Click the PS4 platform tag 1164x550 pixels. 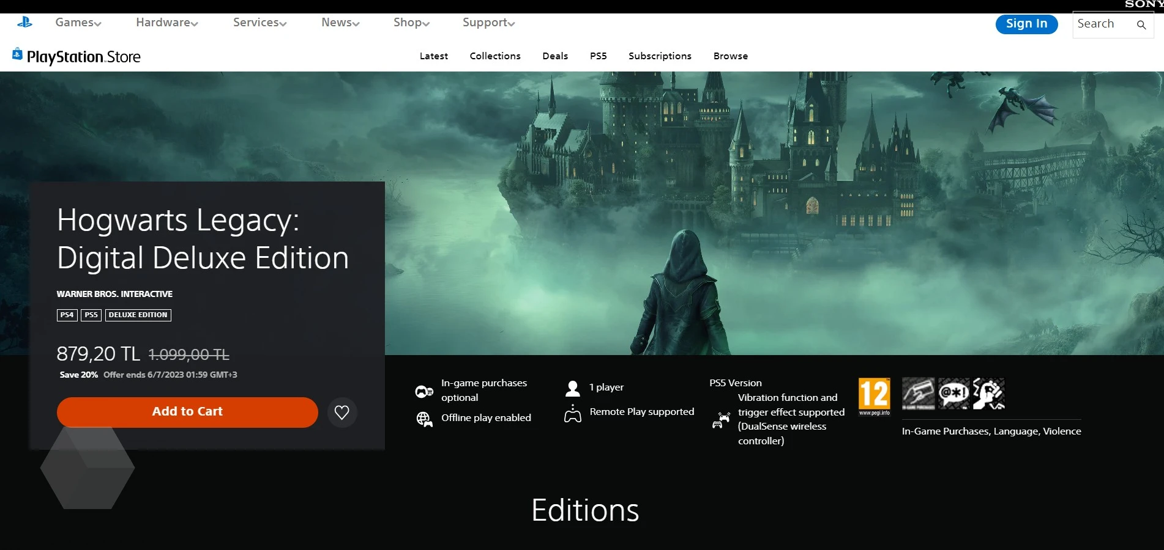tap(67, 315)
